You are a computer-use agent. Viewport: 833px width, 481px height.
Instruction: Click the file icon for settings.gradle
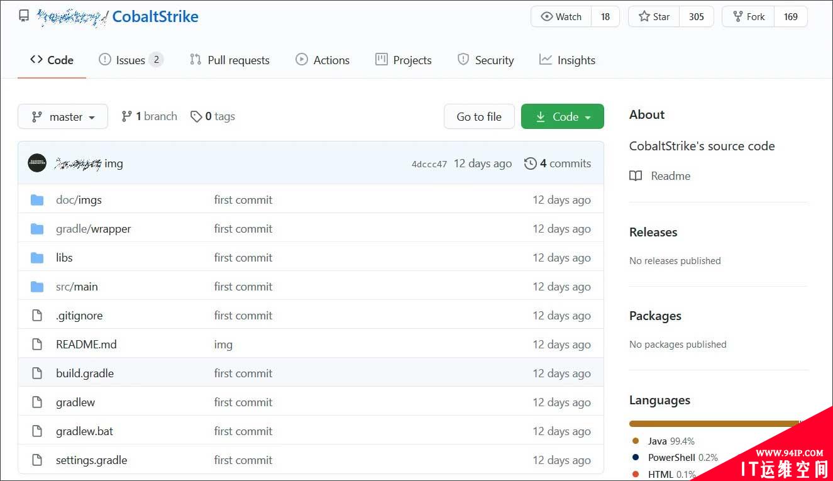(37, 460)
